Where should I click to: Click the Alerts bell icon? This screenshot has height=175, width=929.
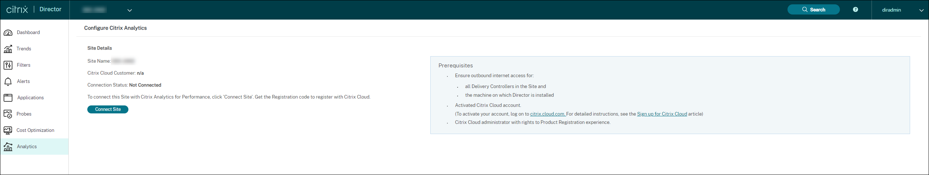[8, 82]
